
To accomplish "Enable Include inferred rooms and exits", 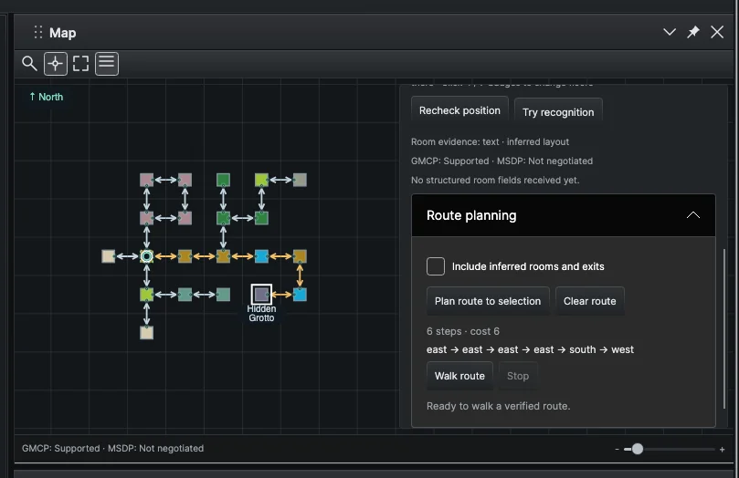I will click(436, 266).
